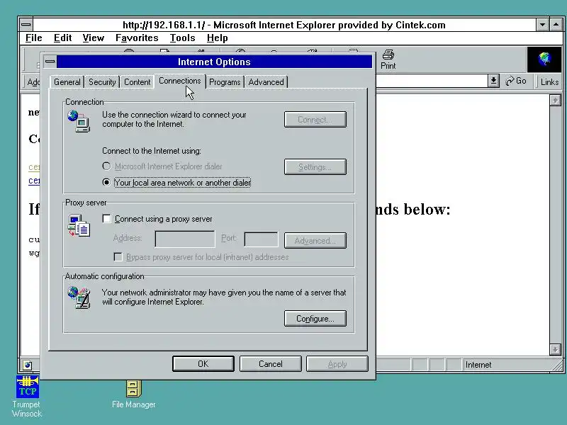Open the Tools menu
The width and height of the screenshot is (567, 425).
(x=183, y=38)
